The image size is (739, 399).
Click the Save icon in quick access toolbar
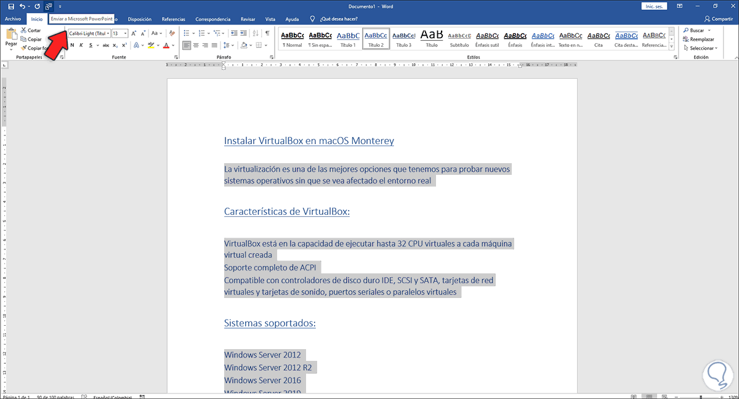pos(11,6)
